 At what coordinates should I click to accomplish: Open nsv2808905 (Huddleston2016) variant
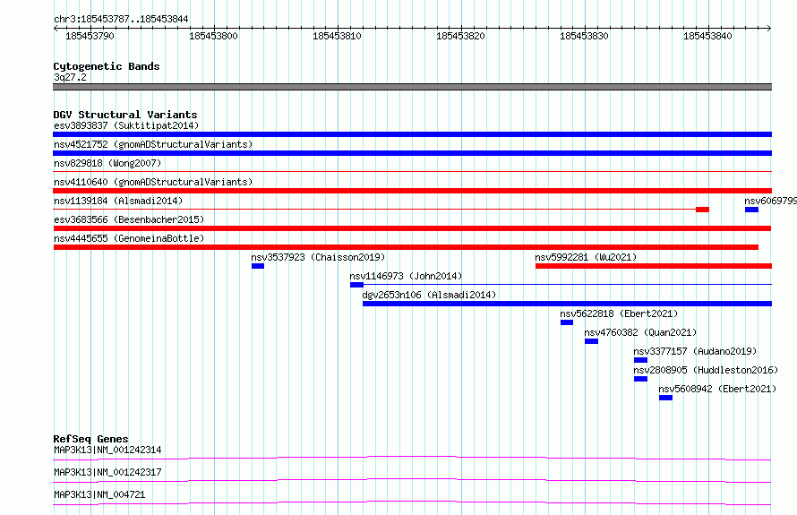point(706,370)
